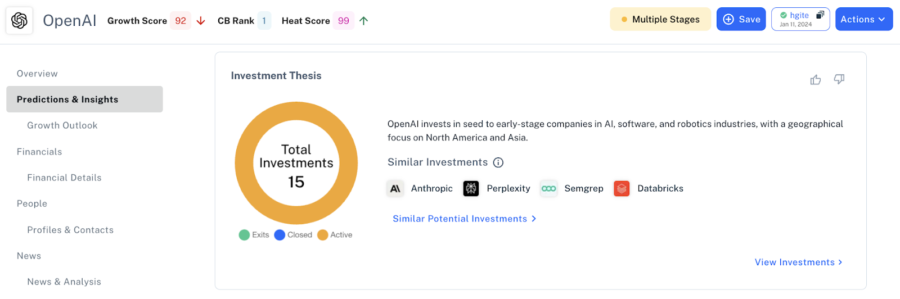Click the OpenAI logo icon

click(19, 21)
